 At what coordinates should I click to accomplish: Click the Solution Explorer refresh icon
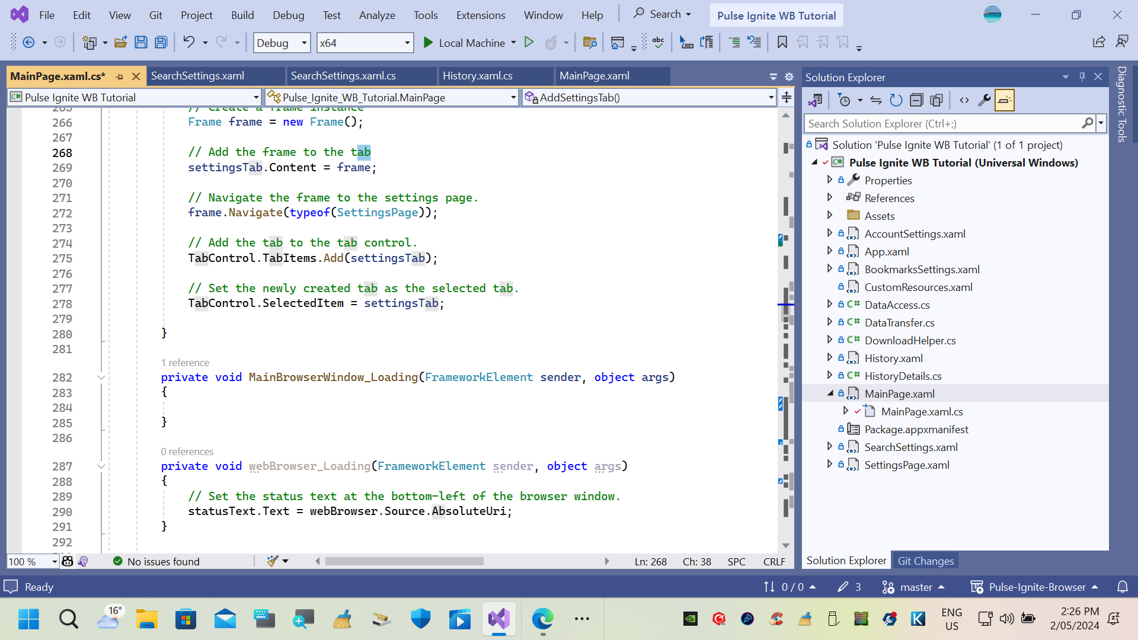896,100
